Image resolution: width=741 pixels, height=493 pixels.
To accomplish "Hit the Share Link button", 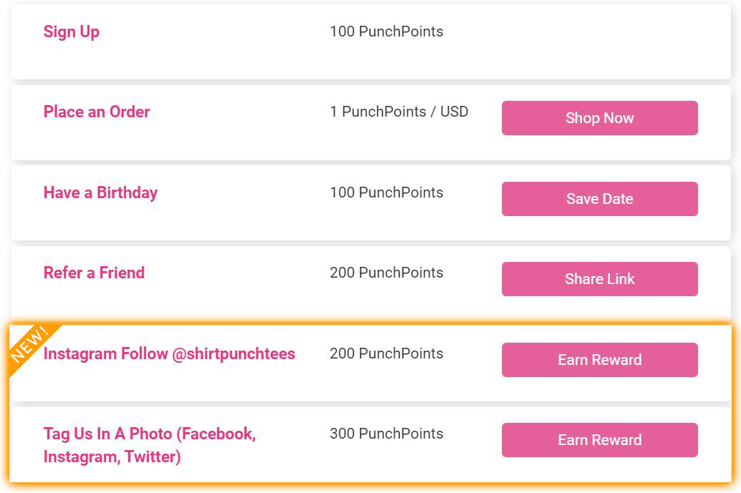I will click(x=599, y=279).
